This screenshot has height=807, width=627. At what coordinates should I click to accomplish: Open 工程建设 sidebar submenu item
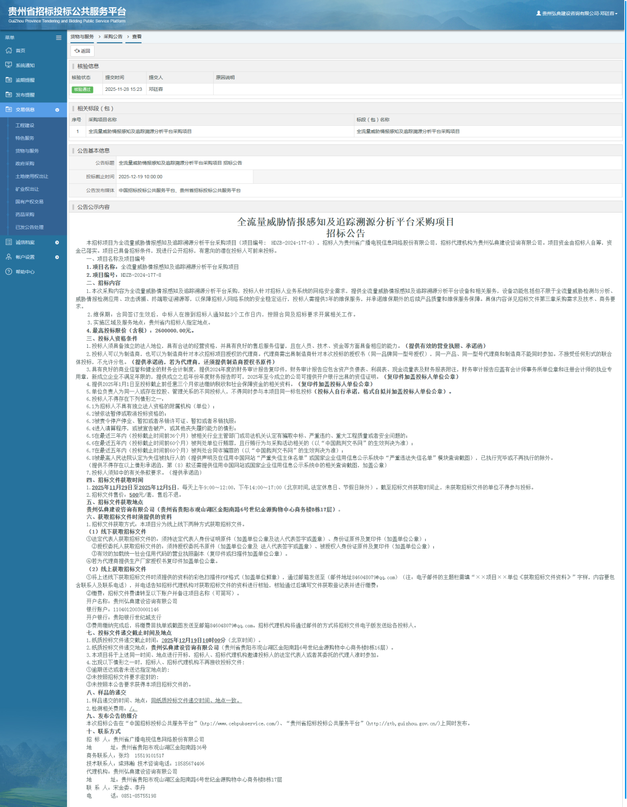click(25, 125)
